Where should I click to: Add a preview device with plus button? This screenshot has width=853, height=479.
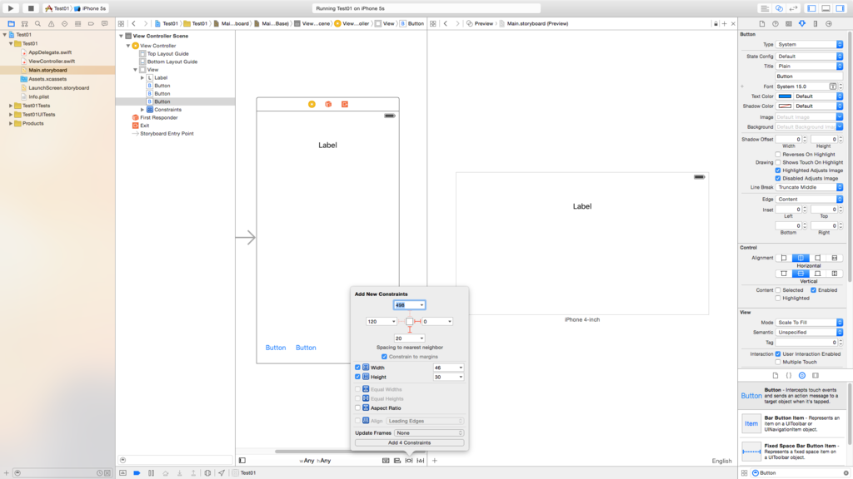(435, 461)
